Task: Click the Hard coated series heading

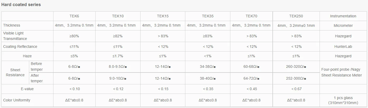Action: coord(21,4)
